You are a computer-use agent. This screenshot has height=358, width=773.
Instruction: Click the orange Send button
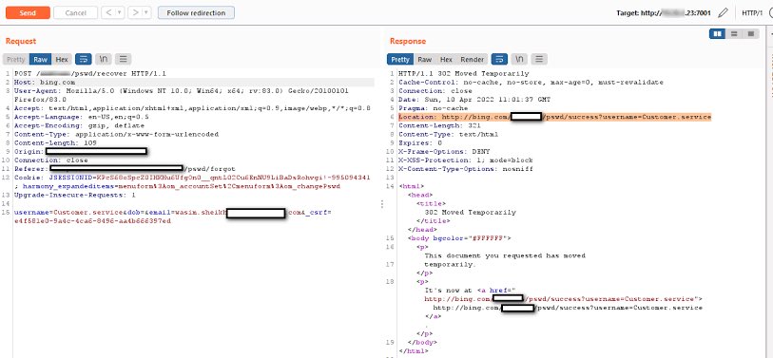pyautogui.click(x=28, y=12)
